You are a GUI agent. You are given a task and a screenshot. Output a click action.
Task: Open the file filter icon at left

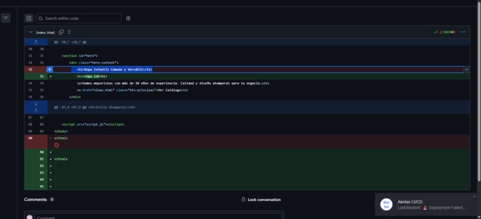[x=5, y=18]
